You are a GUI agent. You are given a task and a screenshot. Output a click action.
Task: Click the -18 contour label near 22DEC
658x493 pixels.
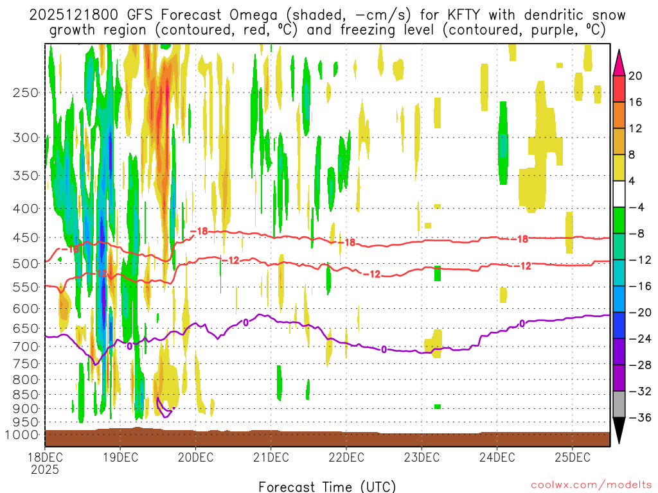346,242
